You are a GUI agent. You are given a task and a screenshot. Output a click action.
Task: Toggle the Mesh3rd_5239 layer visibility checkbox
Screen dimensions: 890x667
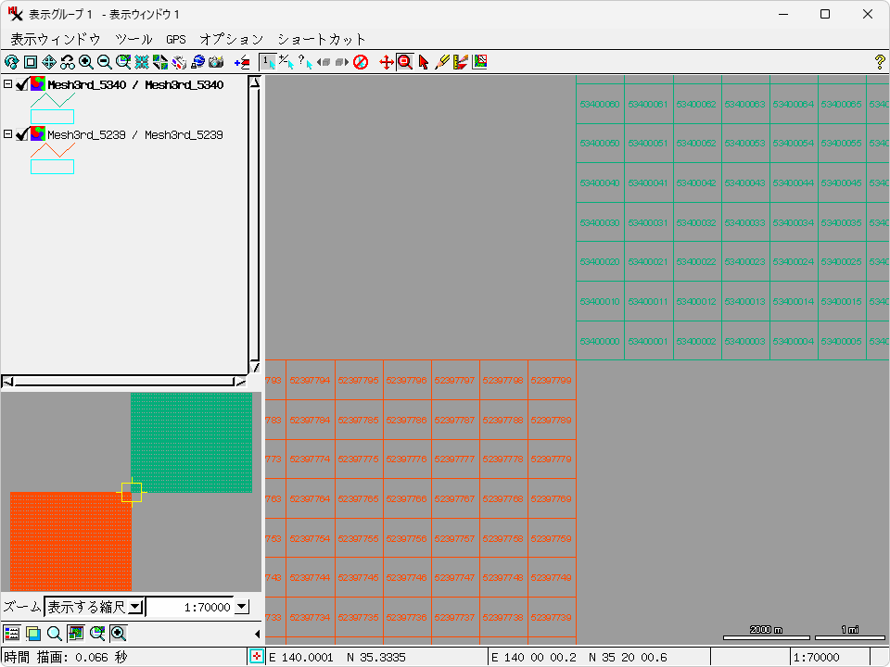(22, 134)
